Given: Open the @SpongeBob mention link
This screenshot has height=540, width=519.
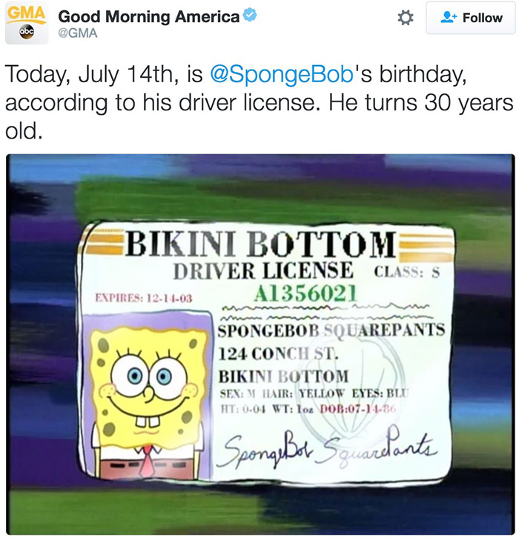Looking at the screenshot, I should point(268,76).
